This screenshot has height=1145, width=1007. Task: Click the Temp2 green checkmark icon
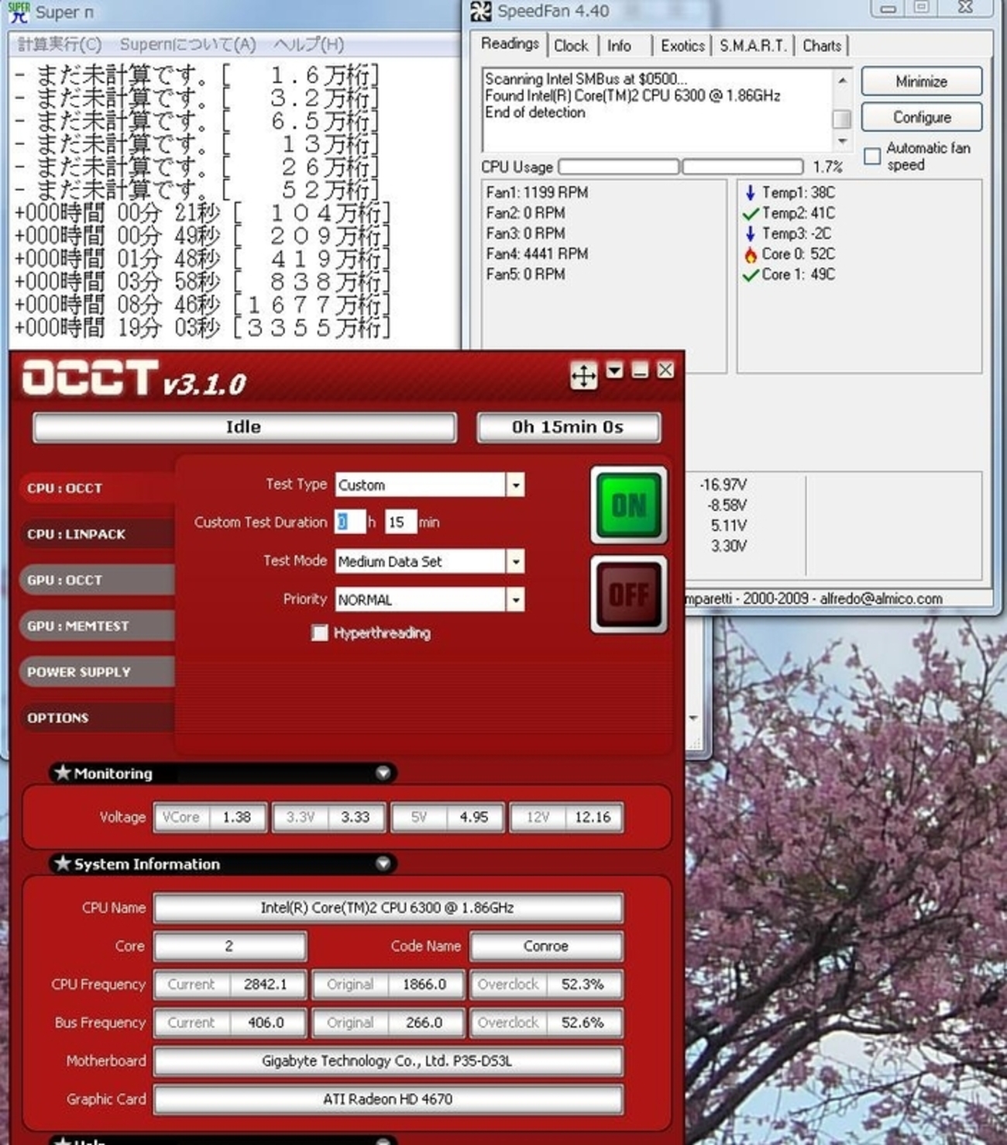(750, 213)
